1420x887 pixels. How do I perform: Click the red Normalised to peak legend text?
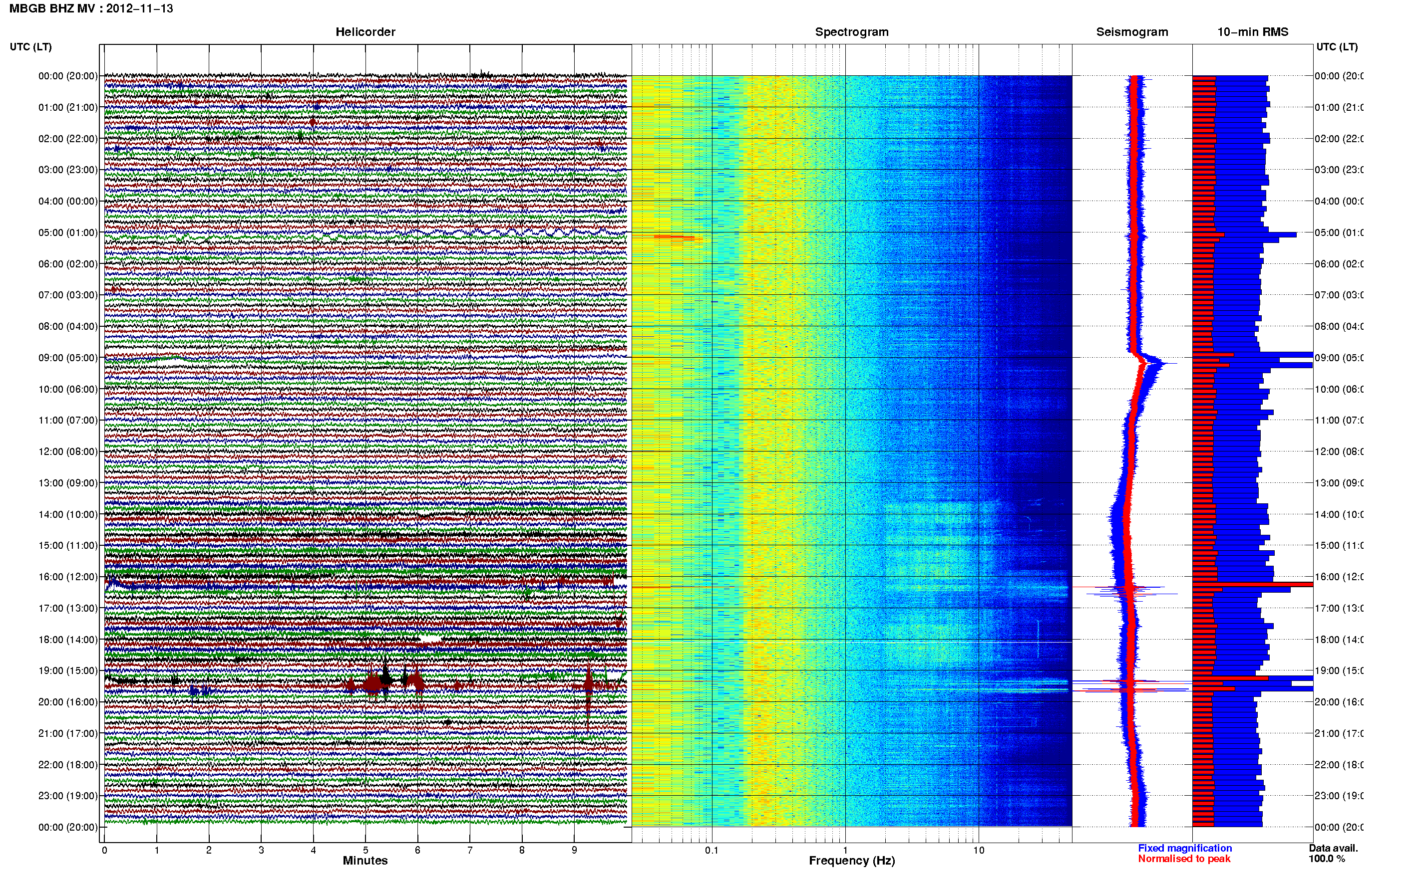pos(1184,859)
